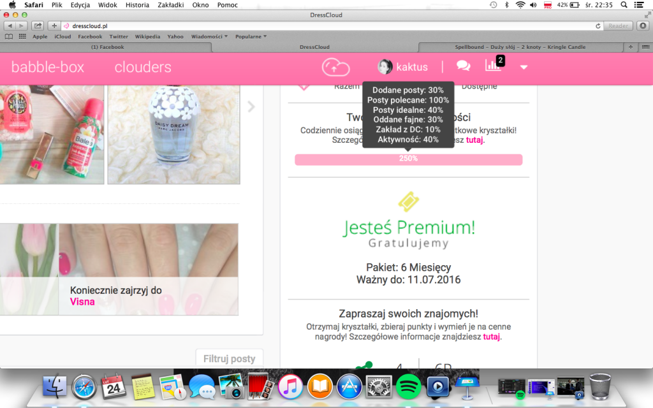653x408 pixels.
Task: Expand the Wiadomości bookmarks folder
Action: point(208,36)
